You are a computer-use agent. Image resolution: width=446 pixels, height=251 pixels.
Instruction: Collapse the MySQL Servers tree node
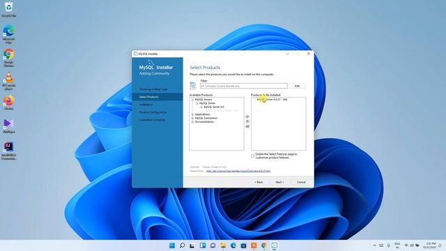[192, 100]
